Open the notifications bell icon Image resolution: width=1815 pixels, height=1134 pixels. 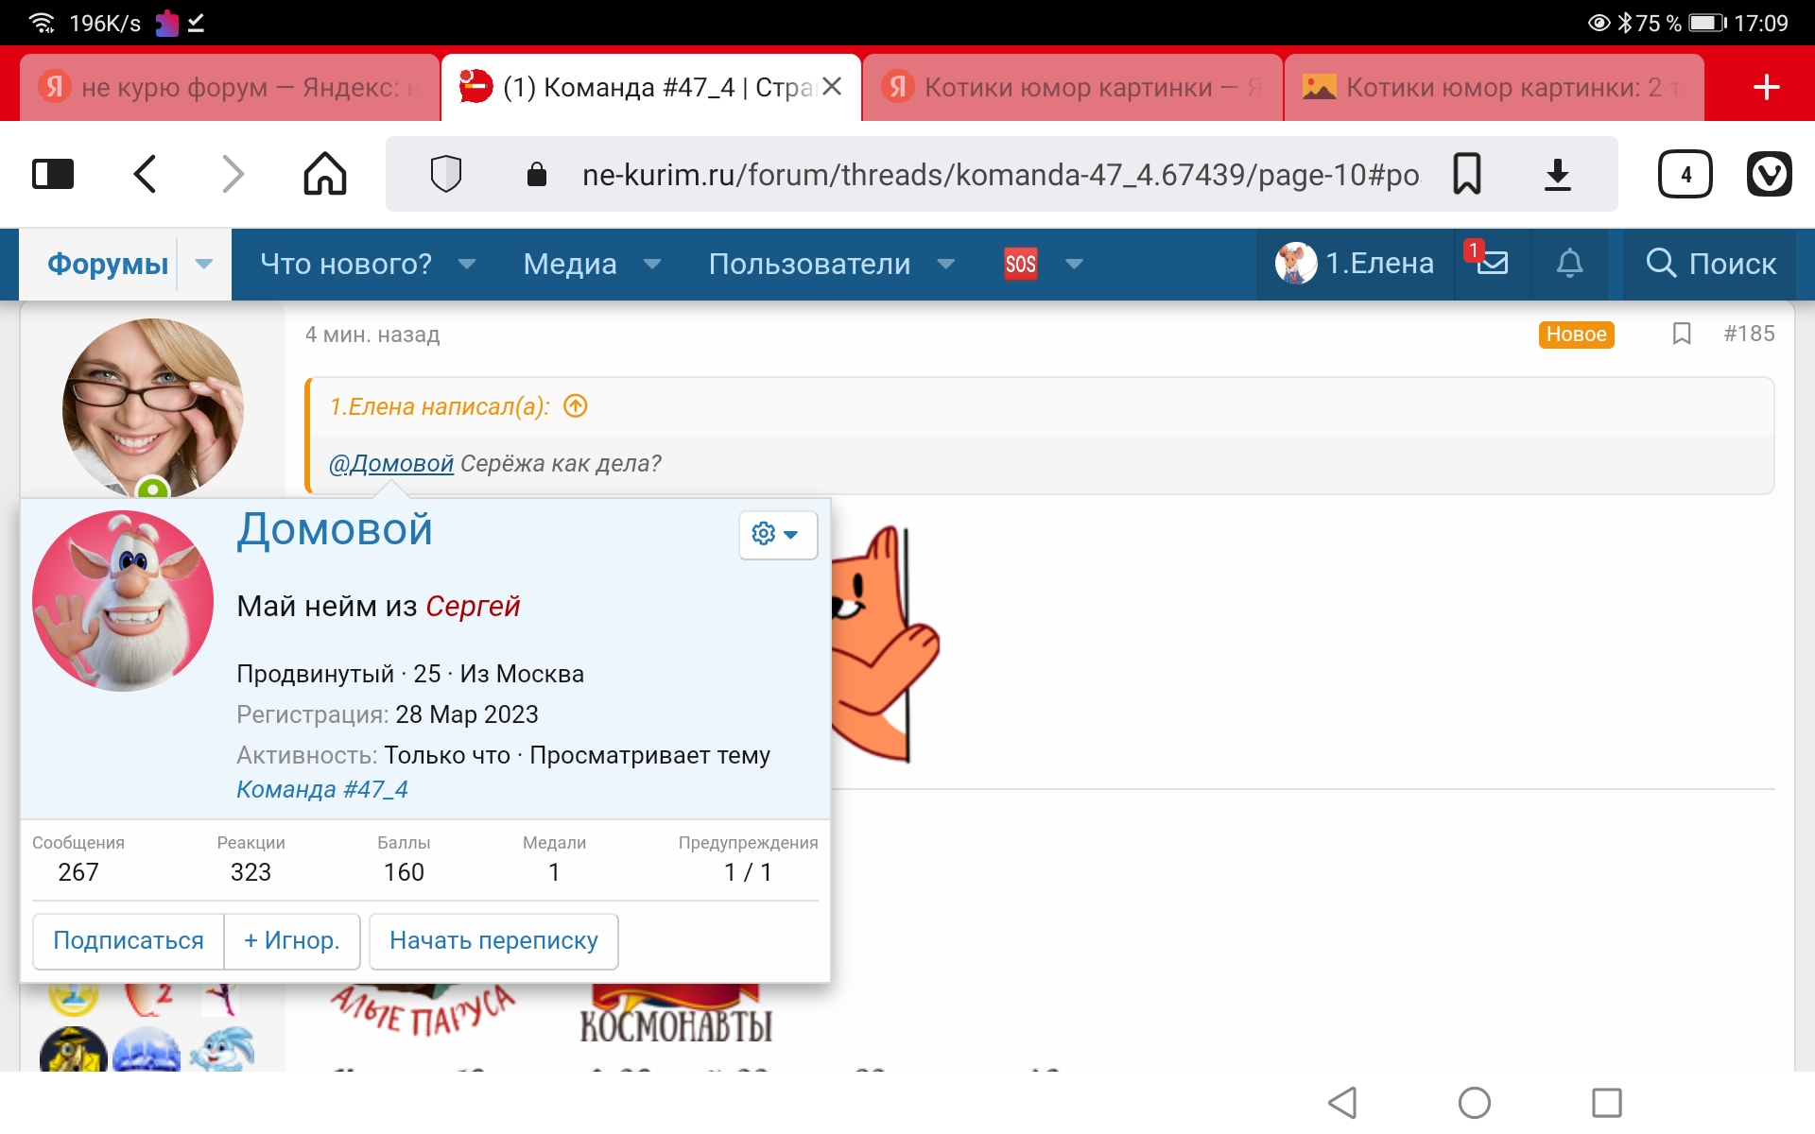pos(1569,263)
